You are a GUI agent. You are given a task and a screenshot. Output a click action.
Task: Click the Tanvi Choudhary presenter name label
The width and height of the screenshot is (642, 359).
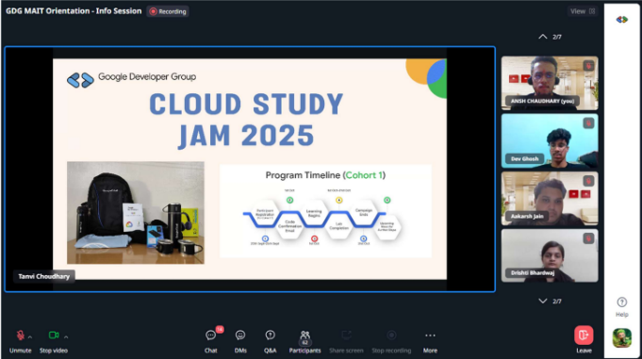(43, 276)
